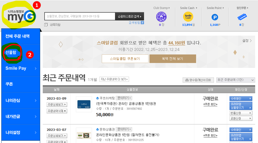This screenshot has height=143, width=258.
Task: Open 내쪽지함 message box link
Action: point(55,25)
